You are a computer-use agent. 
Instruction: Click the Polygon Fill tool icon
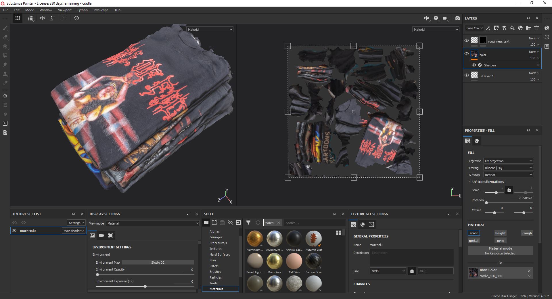(5, 55)
